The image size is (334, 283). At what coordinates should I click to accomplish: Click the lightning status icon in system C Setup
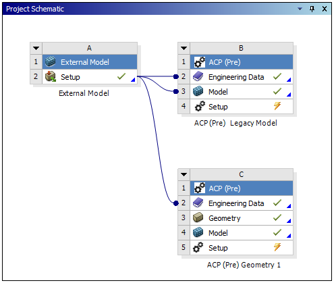coord(277,247)
